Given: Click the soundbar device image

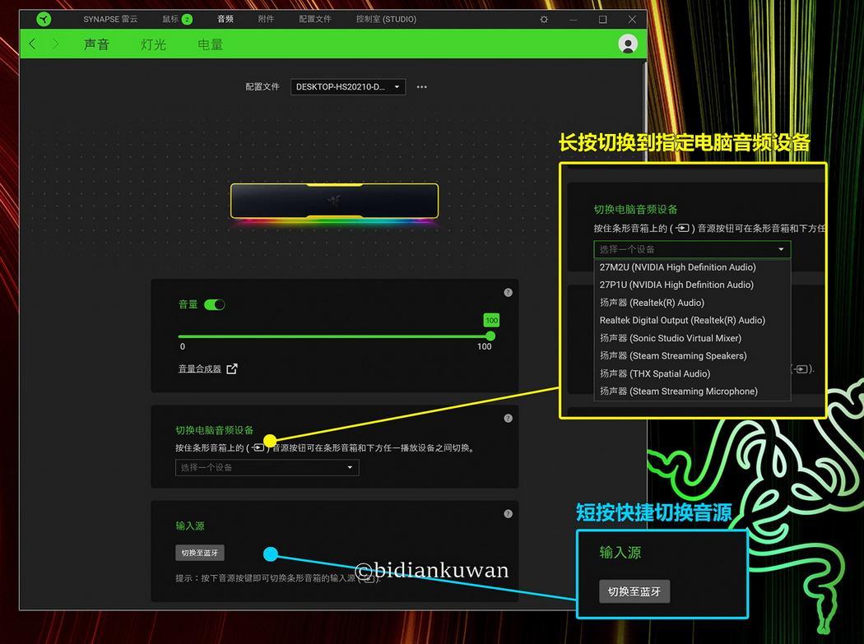Looking at the screenshot, I should 334,201.
